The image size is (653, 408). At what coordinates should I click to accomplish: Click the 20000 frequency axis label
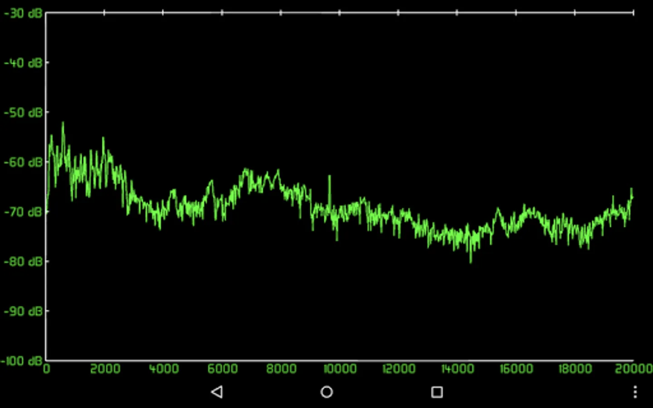point(634,369)
